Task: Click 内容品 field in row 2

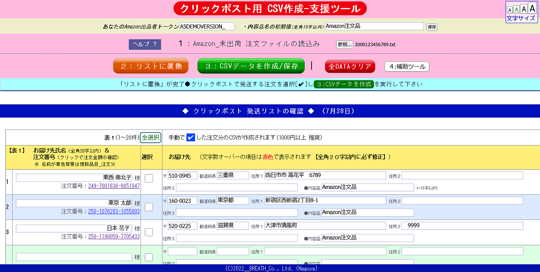Action: pyautogui.click(x=368, y=213)
